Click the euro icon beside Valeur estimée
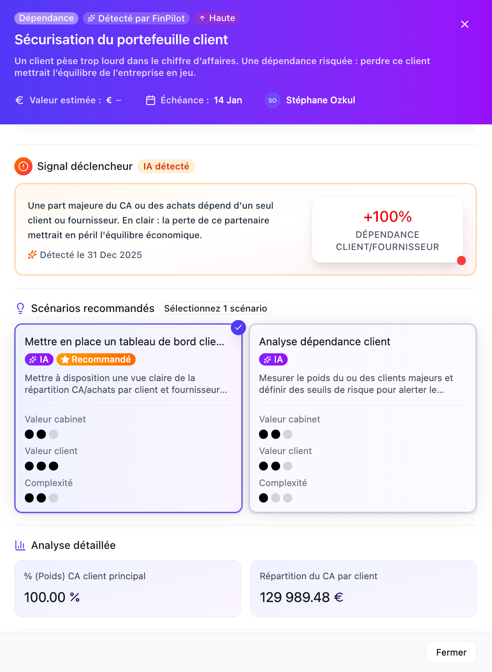Viewport: 492px width, 672px height. [x=19, y=100]
